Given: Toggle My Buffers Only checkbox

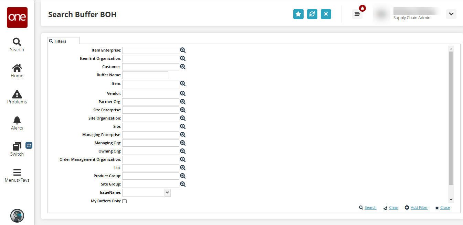Looking at the screenshot, I should (125, 201).
